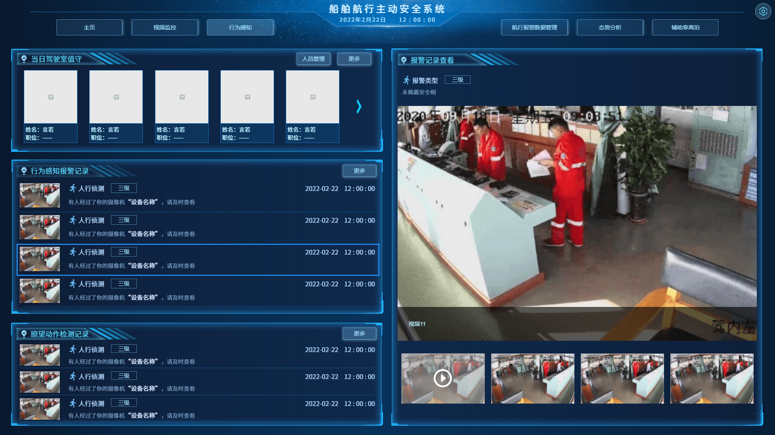Image resolution: width=775 pixels, height=435 pixels.
Task: Select the last video thumbnail on the right
Action: (x=712, y=378)
